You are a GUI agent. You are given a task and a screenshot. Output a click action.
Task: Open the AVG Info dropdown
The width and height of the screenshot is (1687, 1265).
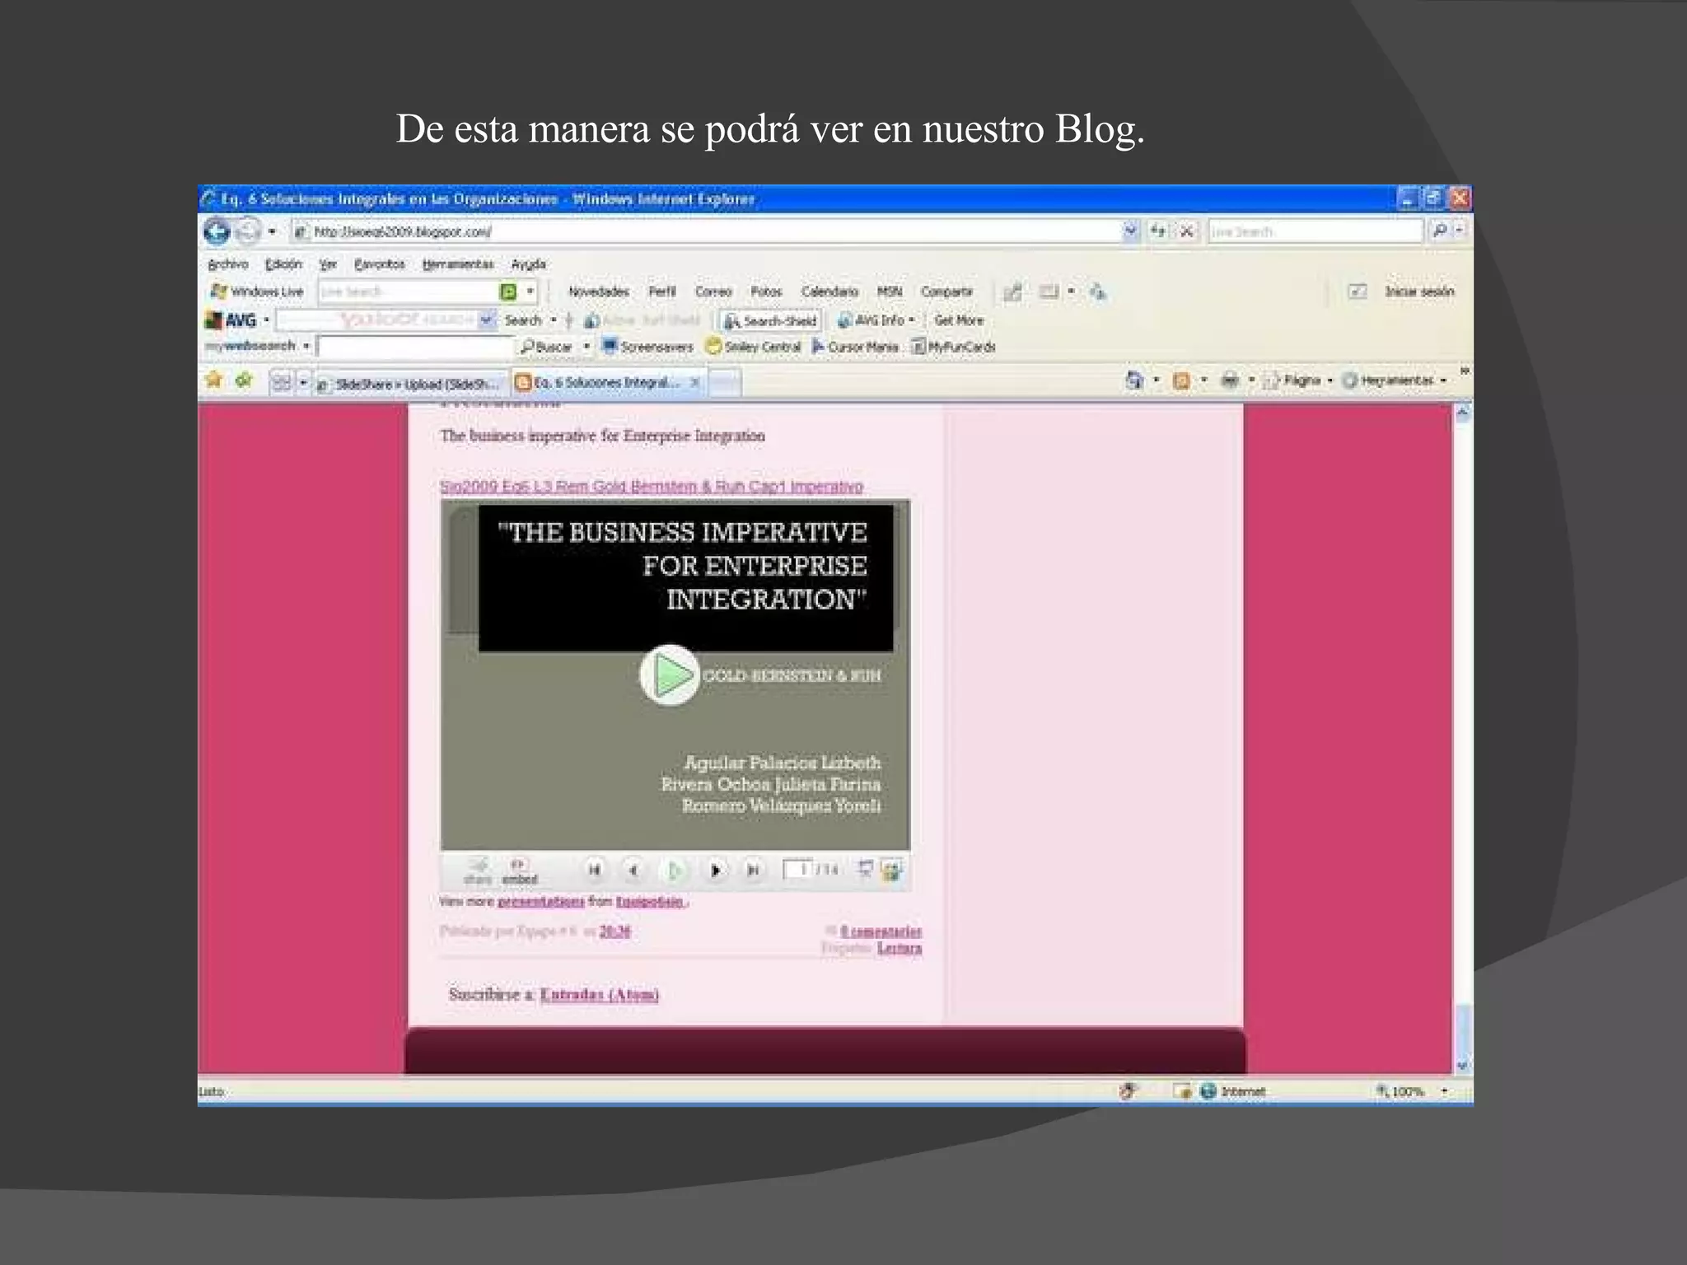point(876,320)
